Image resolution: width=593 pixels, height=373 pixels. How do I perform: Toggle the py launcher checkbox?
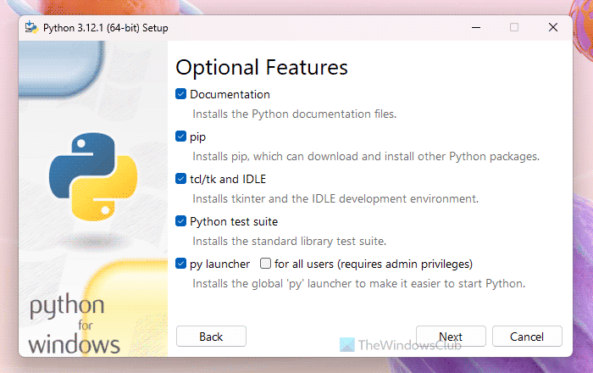click(181, 264)
